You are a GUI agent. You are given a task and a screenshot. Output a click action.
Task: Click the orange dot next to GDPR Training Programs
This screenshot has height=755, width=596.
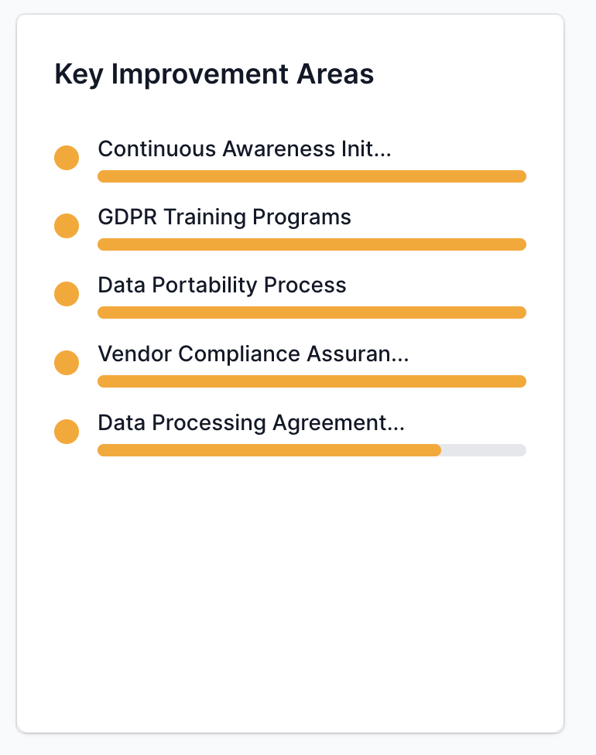67,226
